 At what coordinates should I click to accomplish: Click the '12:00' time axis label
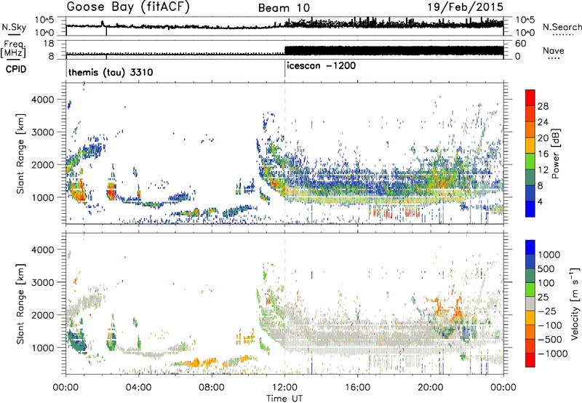[x=284, y=388]
